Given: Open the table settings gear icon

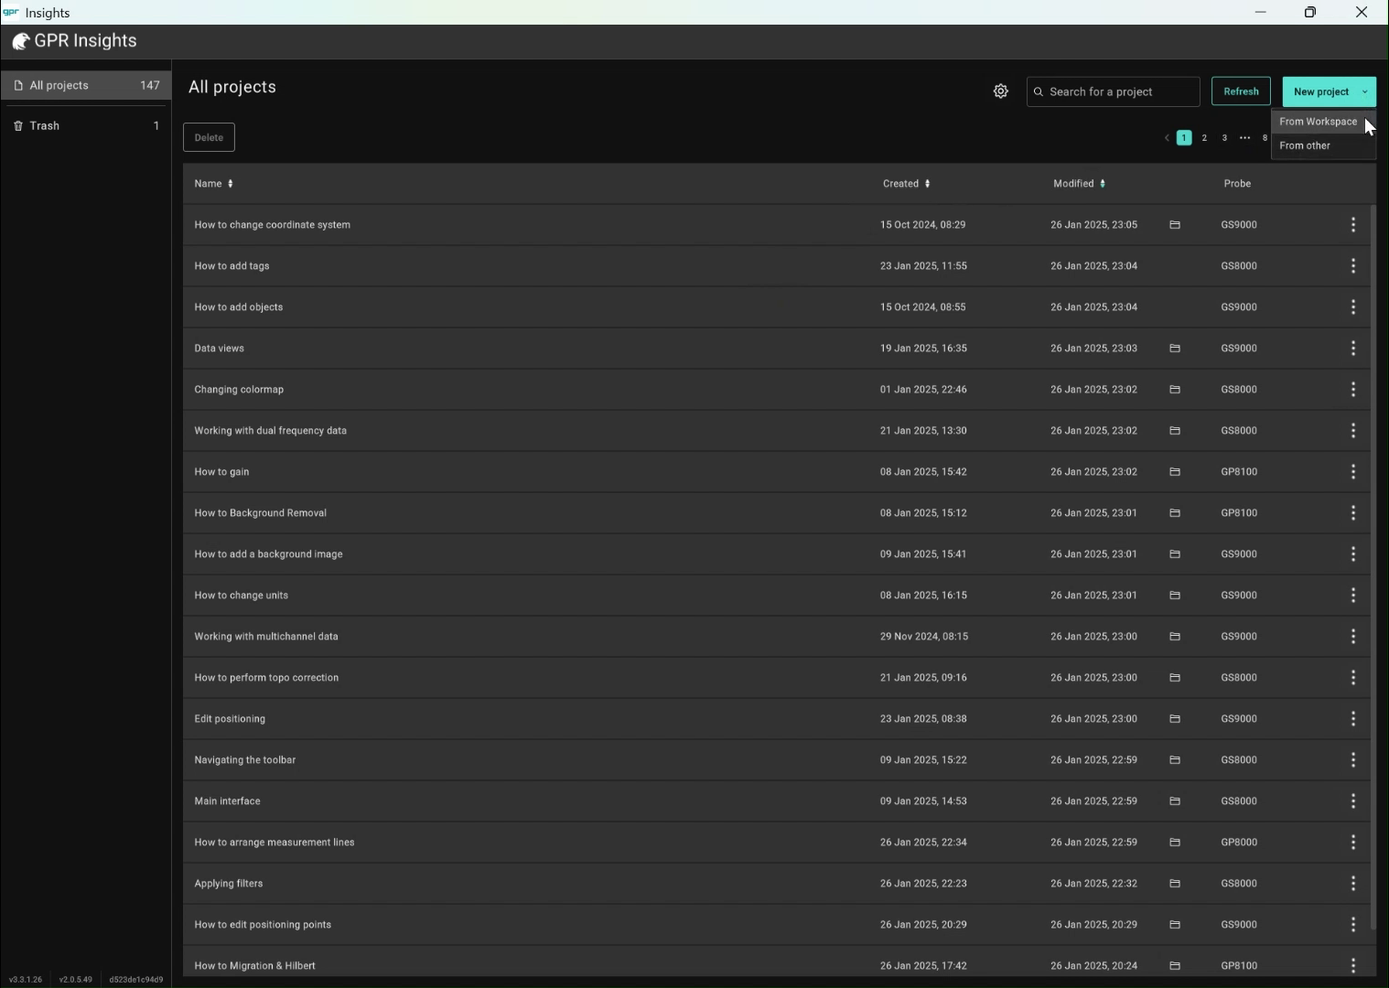Looking at the screenshot, I should (x=1000, y=91).
